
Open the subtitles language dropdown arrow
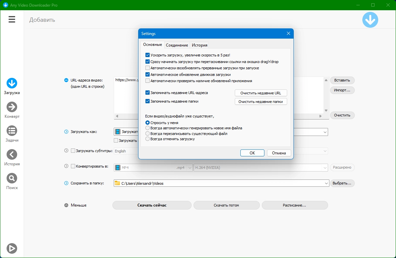pyautogui.click(x=325, y=151)
